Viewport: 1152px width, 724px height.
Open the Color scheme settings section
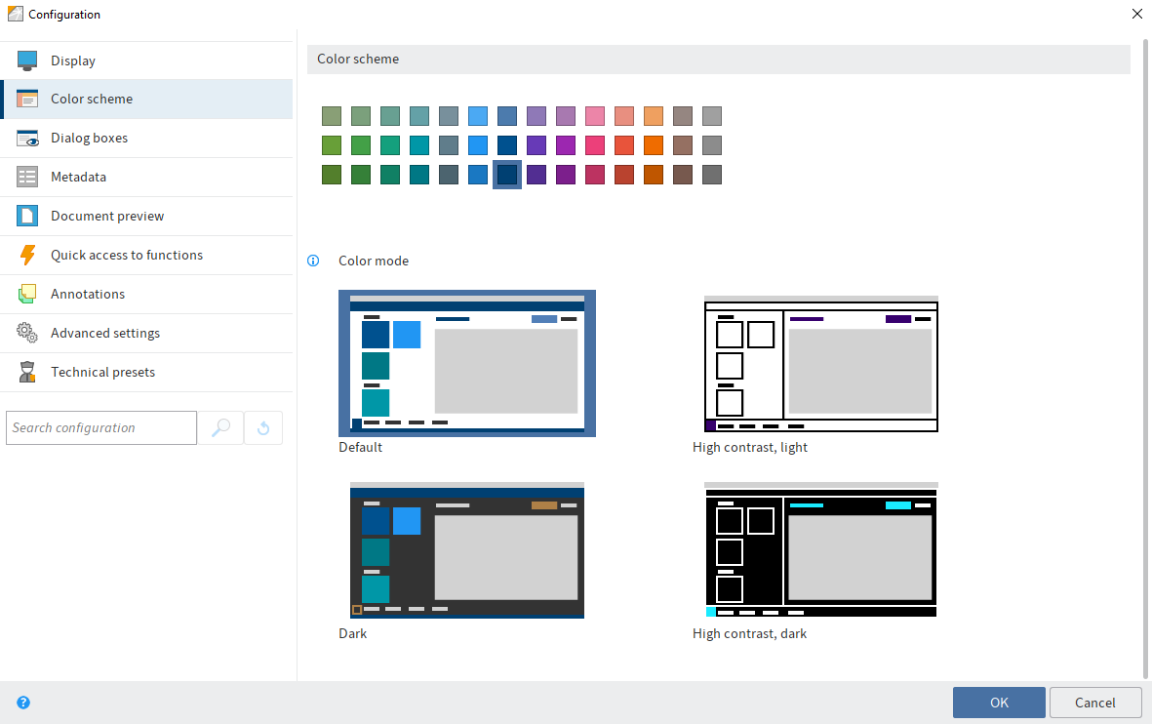[92, 100]
